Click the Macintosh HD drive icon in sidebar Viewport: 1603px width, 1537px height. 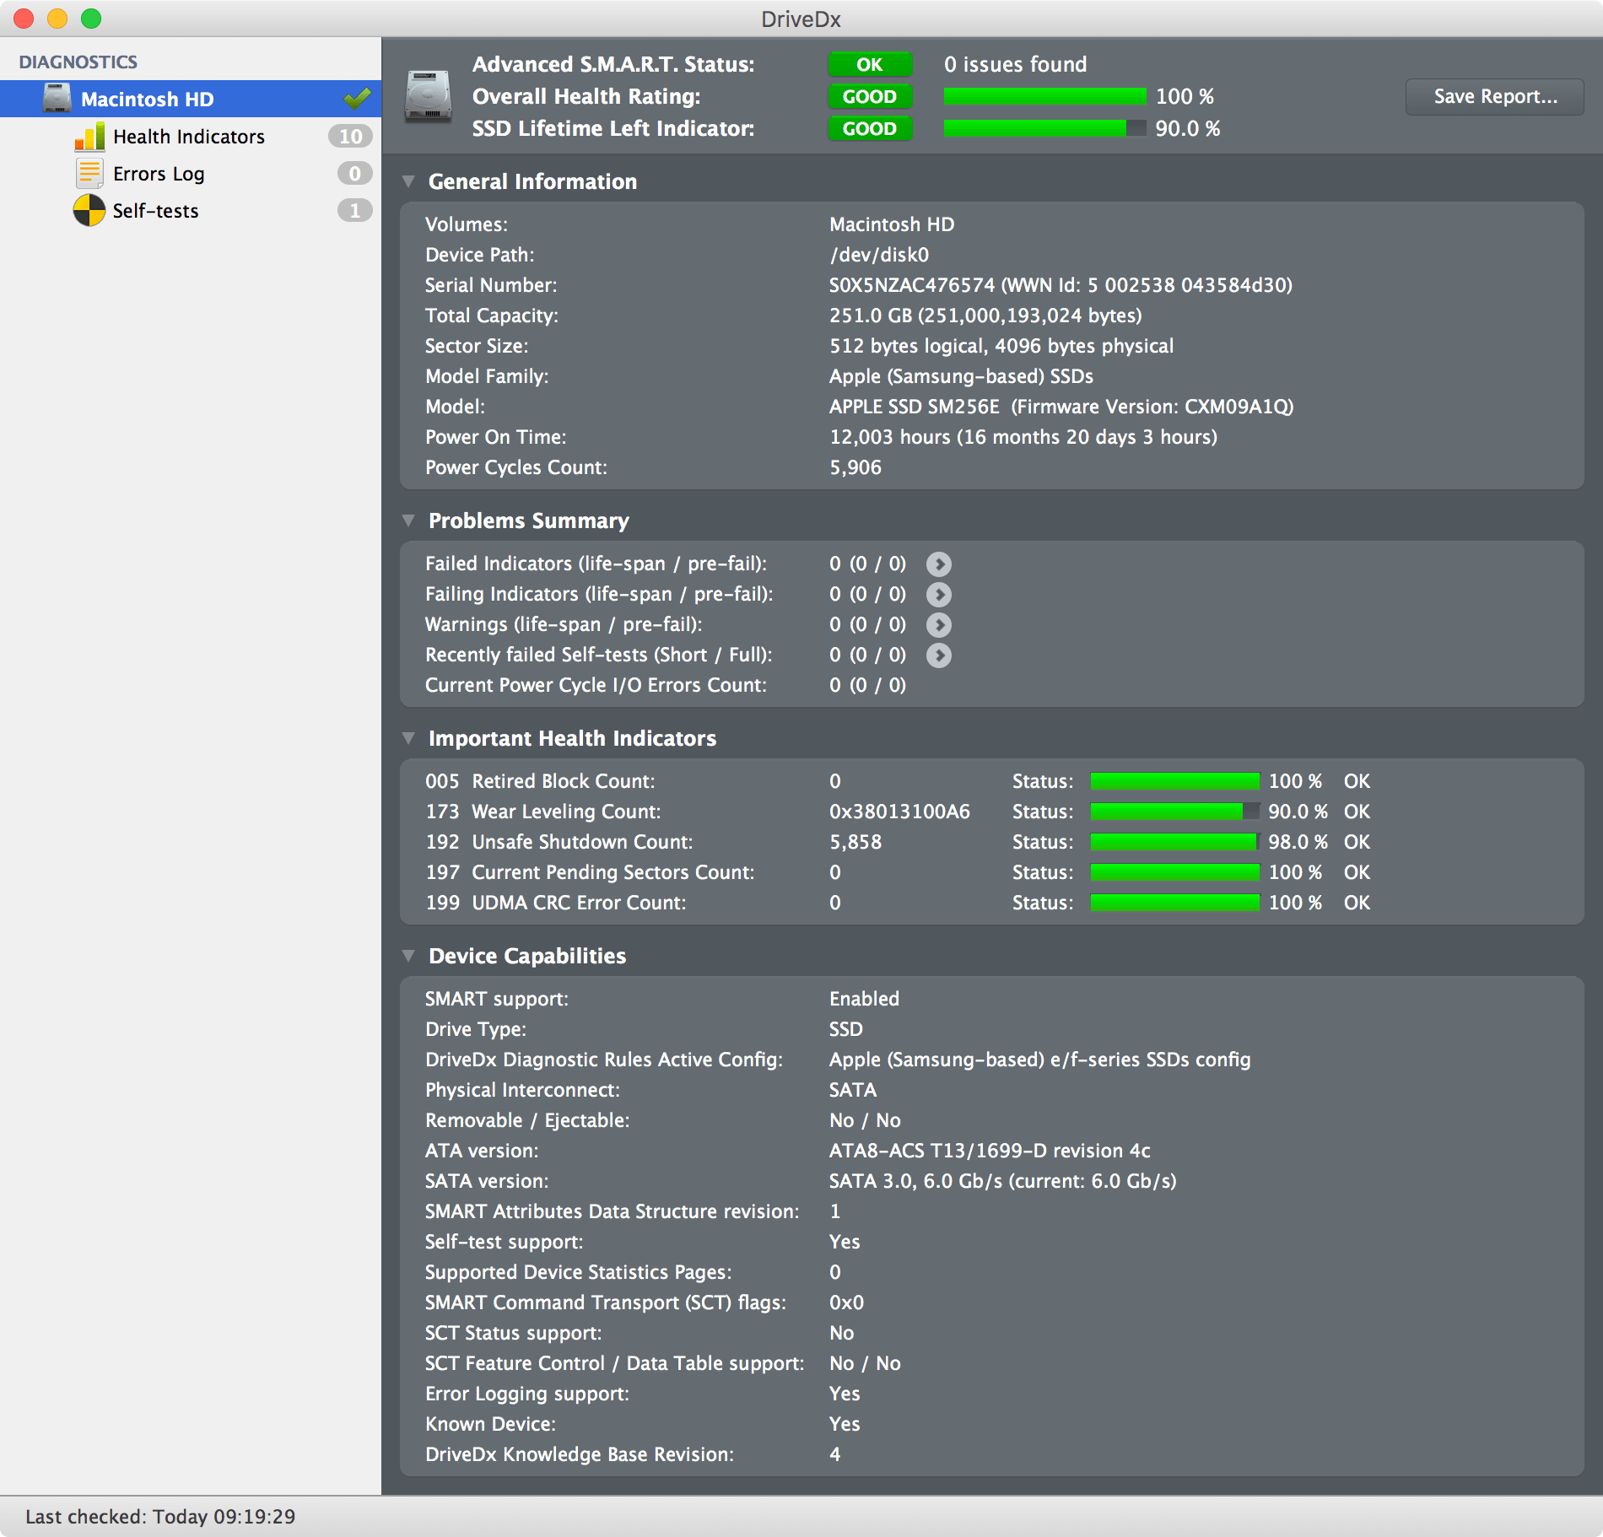coord(57,99)
